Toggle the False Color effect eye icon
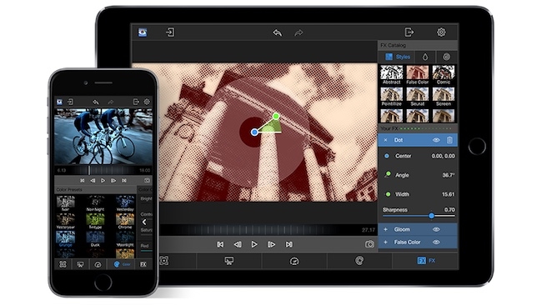 436,242
